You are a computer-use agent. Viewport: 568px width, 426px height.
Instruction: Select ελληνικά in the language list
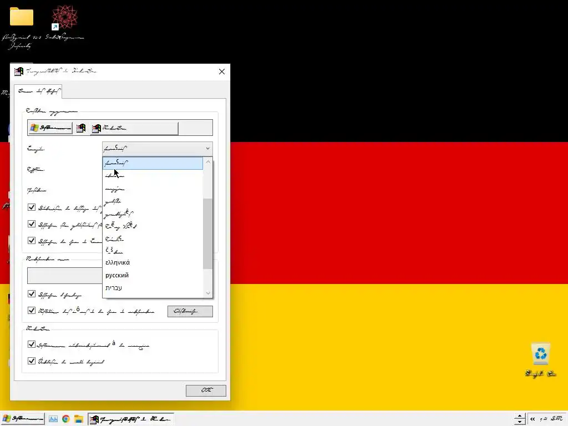(153, 262)
